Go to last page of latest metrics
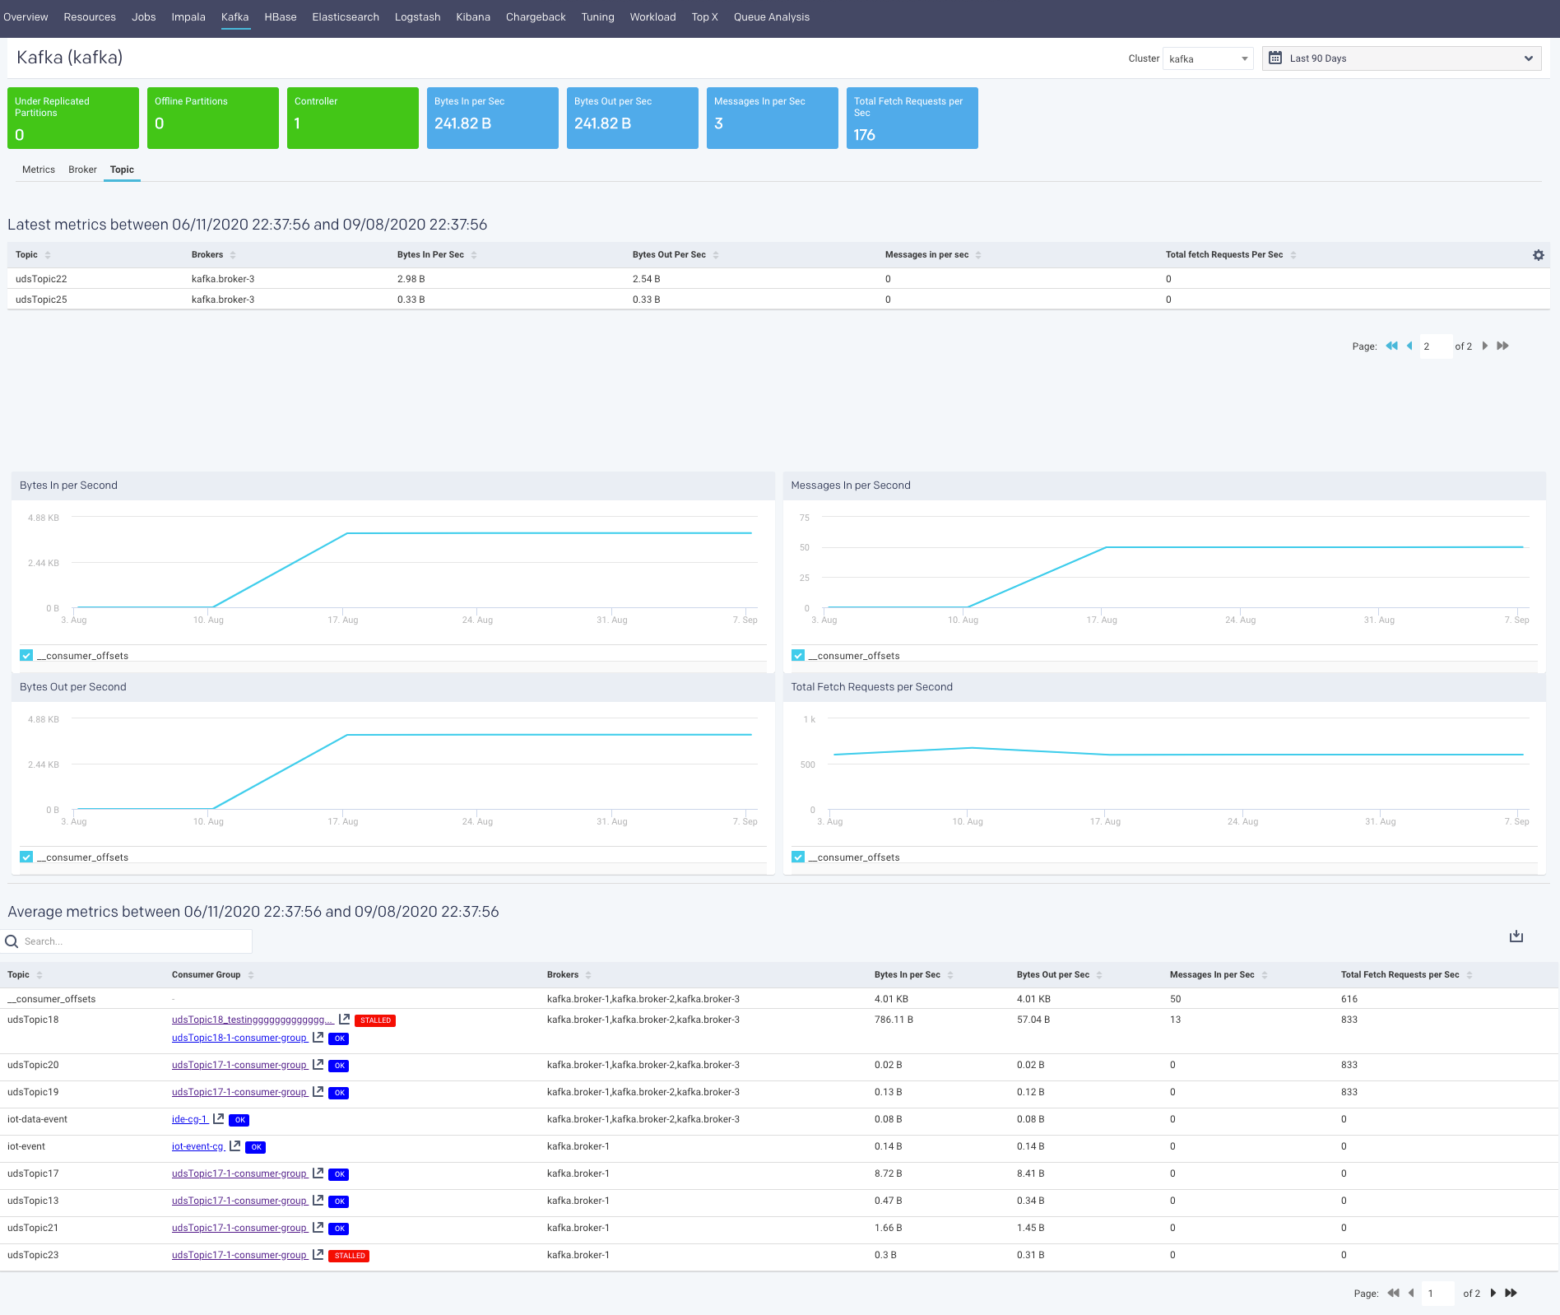Screen dimensions: 1560x1315 [x=1502, y=346]
